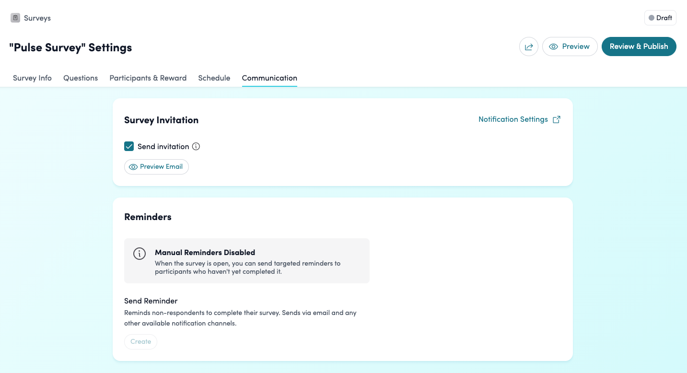Select the Schedule tab

tap(214, 78)
